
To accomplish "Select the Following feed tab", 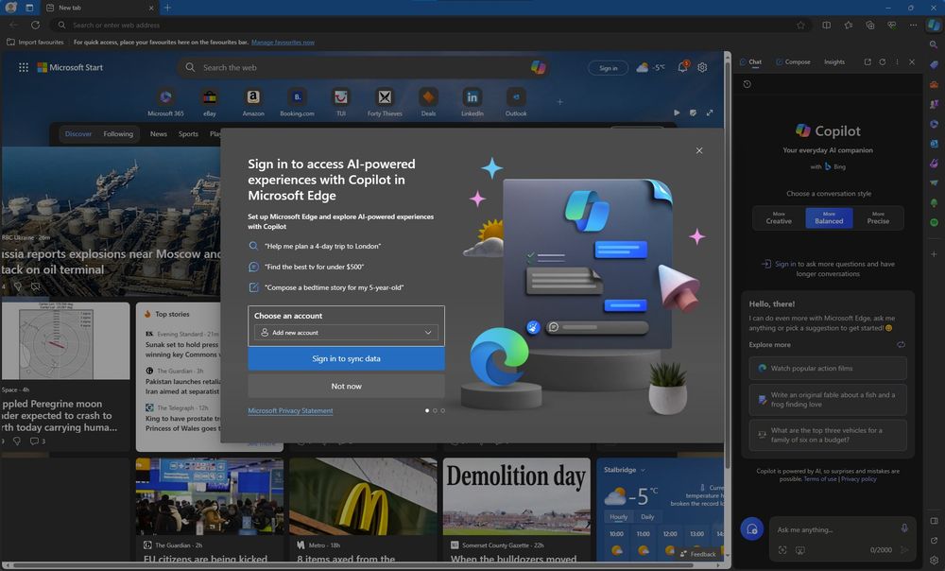I will click(x=118, y=134).
